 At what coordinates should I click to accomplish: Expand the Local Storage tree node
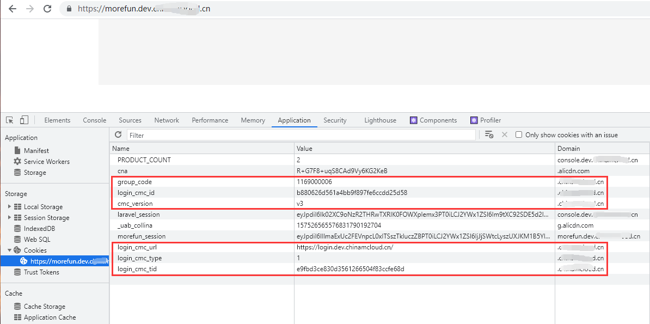9,207
